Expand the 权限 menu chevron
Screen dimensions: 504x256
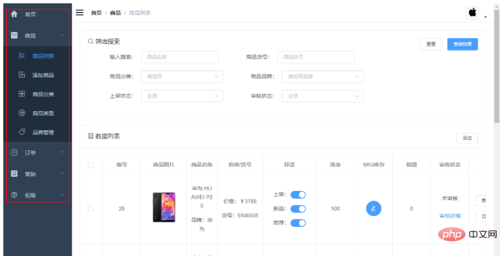[x=62, y=195]
